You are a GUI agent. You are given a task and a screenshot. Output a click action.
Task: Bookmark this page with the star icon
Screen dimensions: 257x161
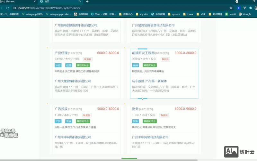click(x=231, y=8)
